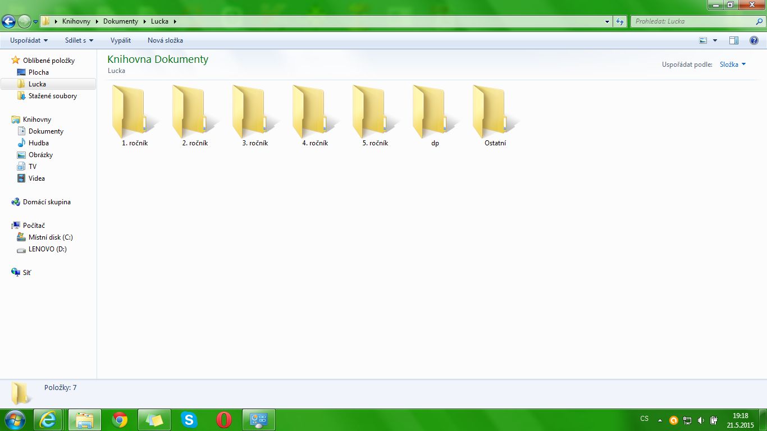Open the recent pages dropdown arrow
This screenshot has width=767, height=431.
[36, 22]
